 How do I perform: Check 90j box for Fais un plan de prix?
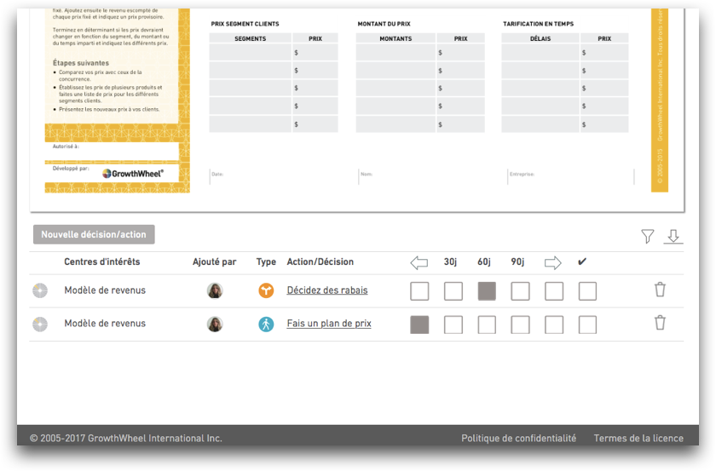pyautogui.click(x=520, y=325)
